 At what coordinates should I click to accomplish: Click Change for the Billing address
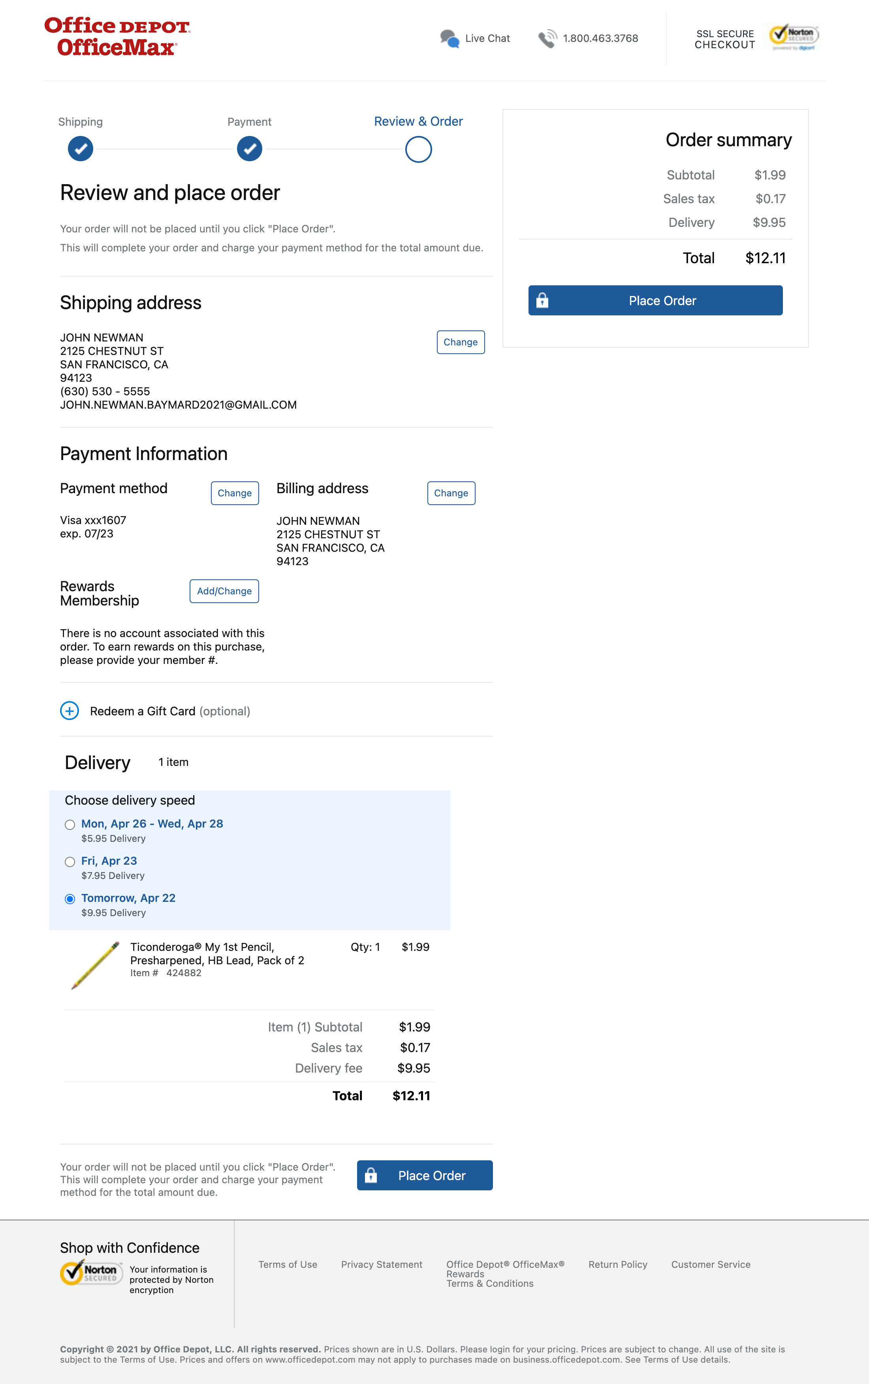(451, 492)
